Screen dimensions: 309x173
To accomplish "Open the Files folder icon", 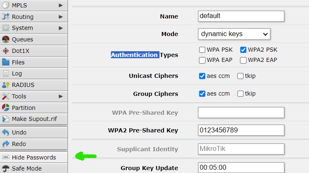I will coord(6,62).
